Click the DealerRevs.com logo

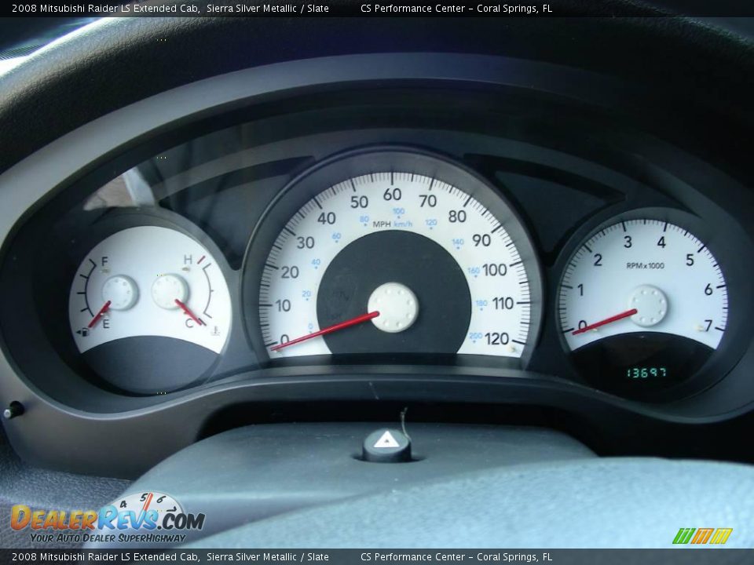[x=108, y=519]
